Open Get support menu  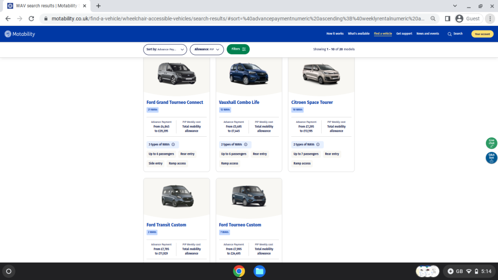pyautogui.click(x=404, y=34)
